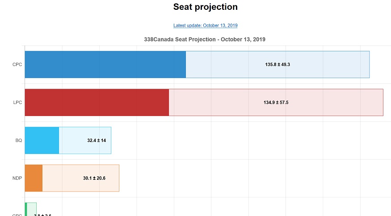
Task: Select the NDP axis label
Action: [x=17, y=178]
